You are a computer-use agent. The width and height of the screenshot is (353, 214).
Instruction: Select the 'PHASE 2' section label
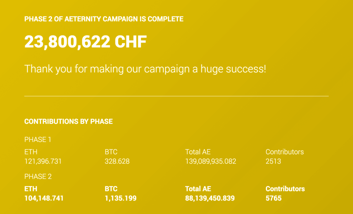[x=38, y=176]
